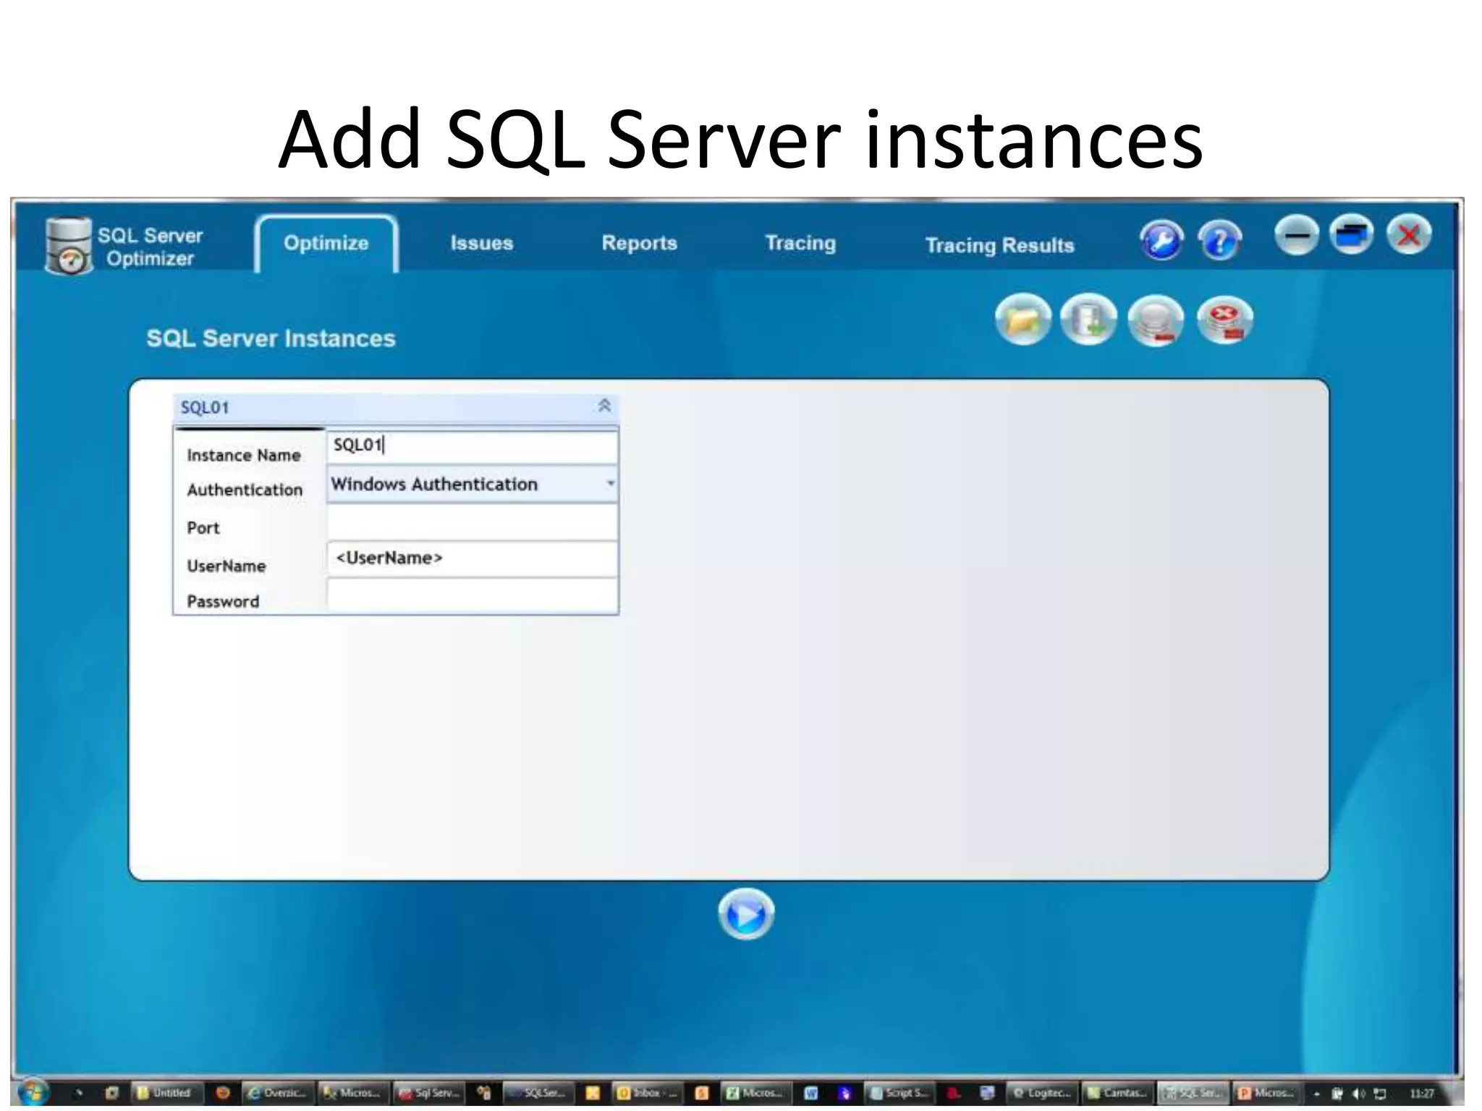Delete all instances with red X database icon

1224,319
